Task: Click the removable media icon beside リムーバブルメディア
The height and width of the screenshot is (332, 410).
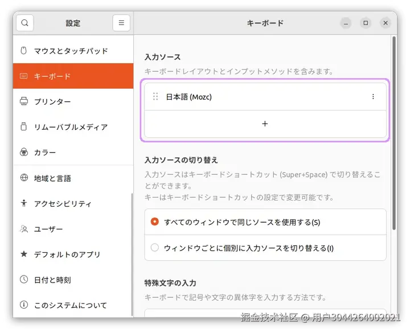Action: coord(23,126)
